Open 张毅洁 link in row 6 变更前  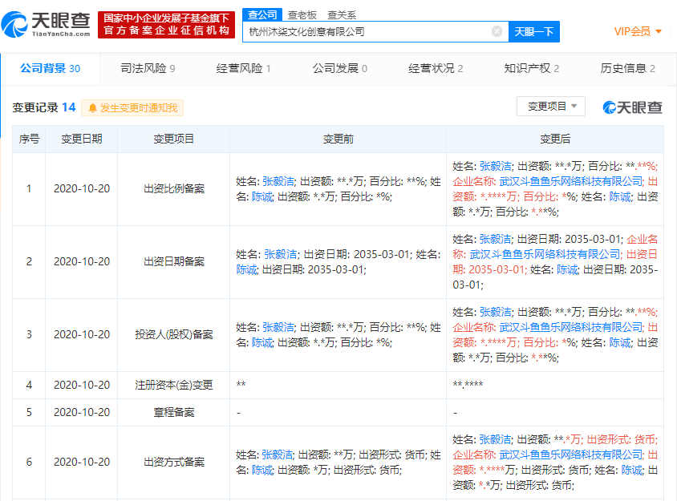click(x=278, y=455)
